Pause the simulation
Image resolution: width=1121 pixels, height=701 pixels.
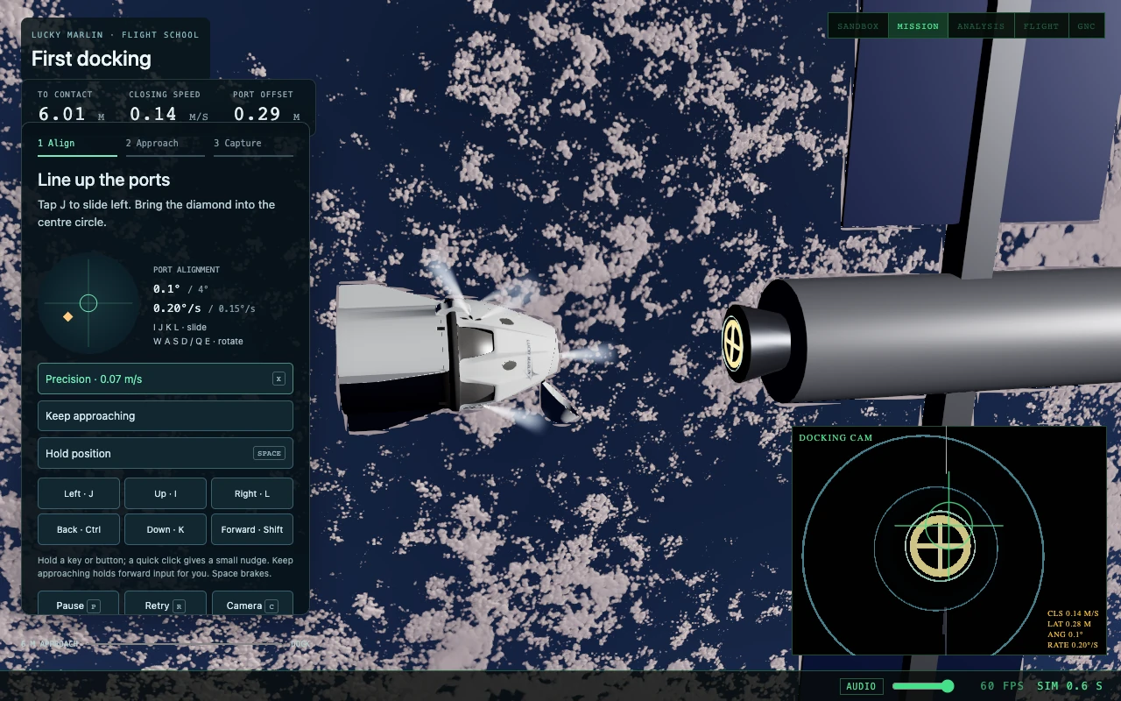click(x=79, y=604)
